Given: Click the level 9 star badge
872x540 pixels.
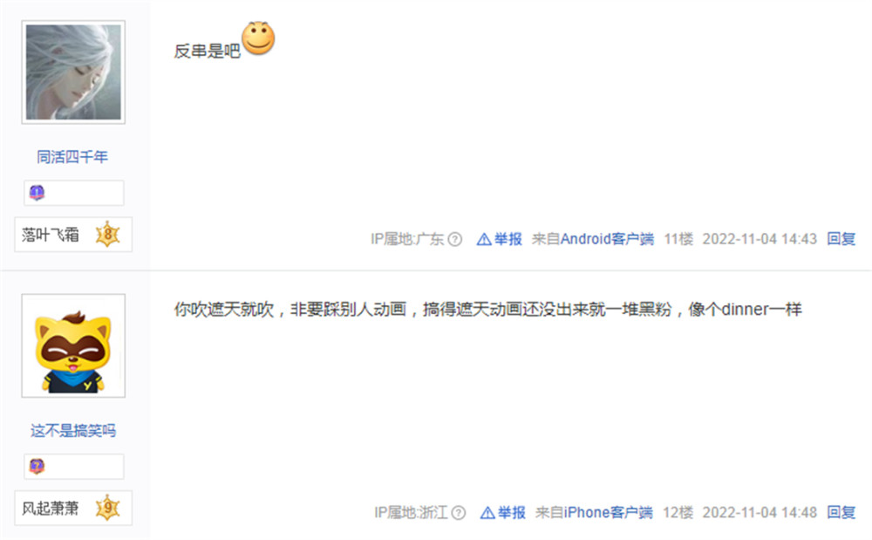Looking at the screenshot, I should 108,508.
